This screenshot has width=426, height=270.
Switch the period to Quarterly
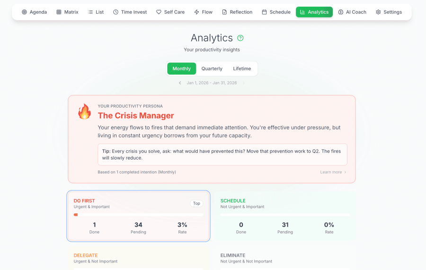212,68
